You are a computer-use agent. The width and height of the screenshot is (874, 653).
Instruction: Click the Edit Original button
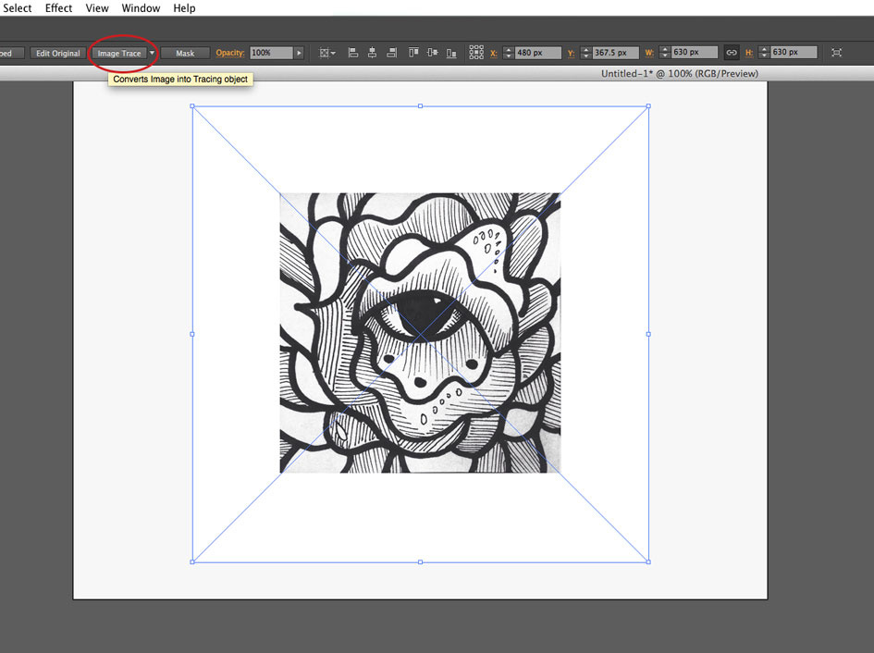(x=56, y=53)
